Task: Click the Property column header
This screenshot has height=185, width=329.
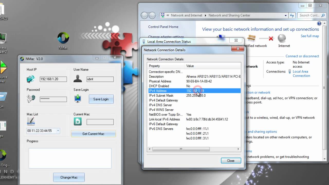Action: [166, 66]
